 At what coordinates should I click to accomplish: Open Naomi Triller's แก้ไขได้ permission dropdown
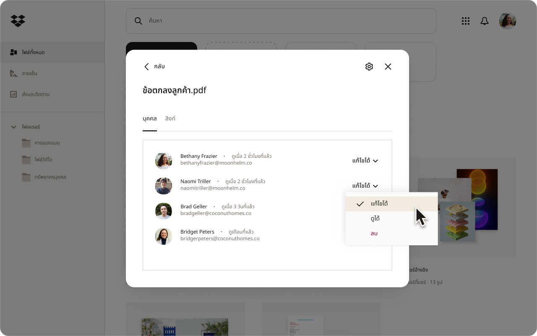[365, 186]
